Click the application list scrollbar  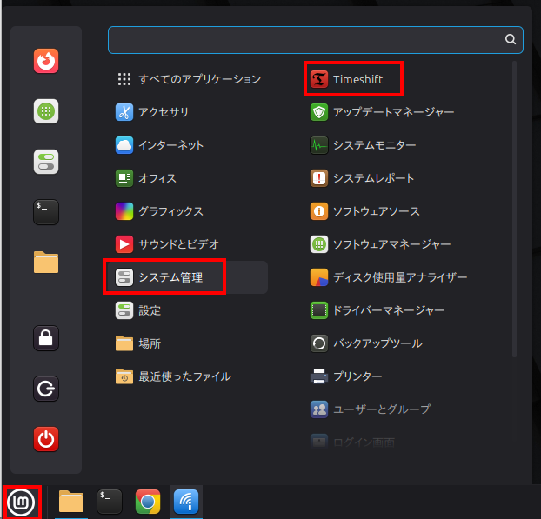pos(514,209)
